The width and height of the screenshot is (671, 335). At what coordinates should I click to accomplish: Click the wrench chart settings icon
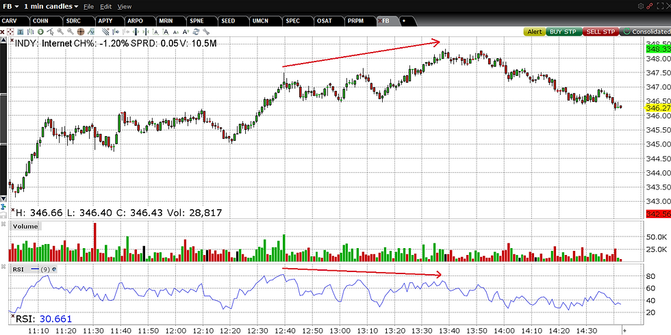pos(206,31)
